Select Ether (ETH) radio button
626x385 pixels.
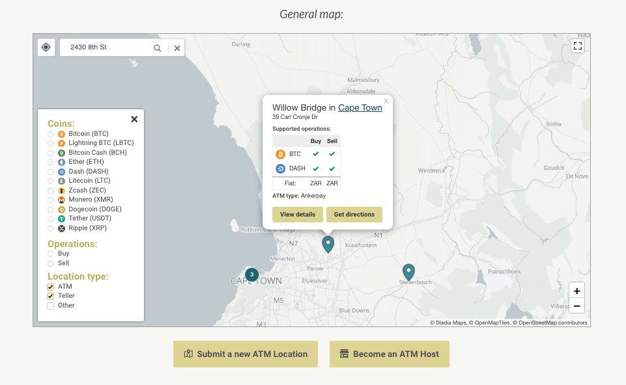[50, 162]
